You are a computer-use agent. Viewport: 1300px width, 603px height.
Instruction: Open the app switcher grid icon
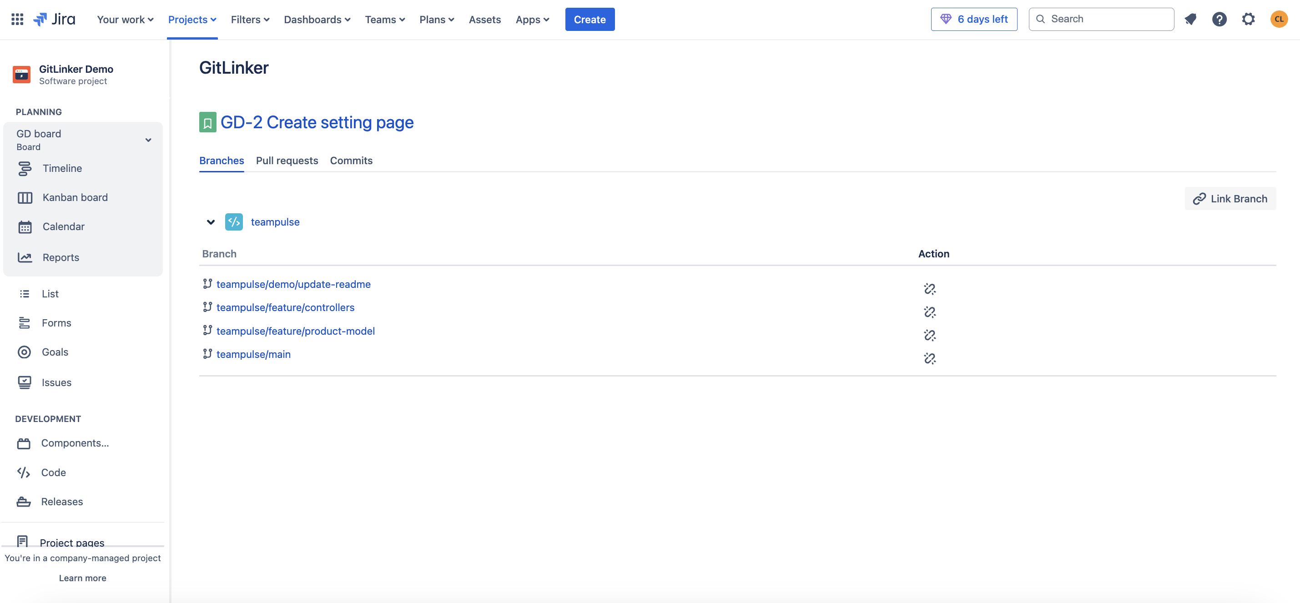pos(17,19)
